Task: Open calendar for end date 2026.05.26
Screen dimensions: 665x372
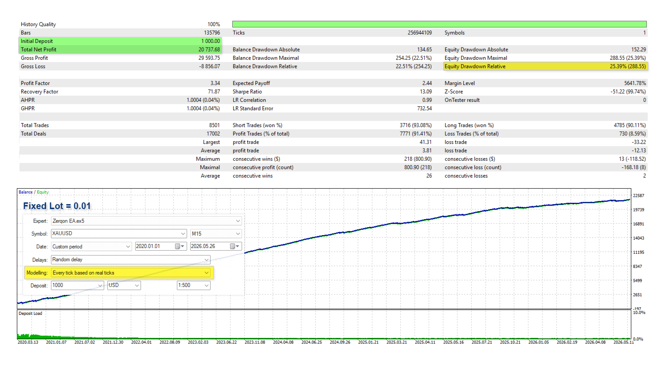Action: tap(235, 246)
